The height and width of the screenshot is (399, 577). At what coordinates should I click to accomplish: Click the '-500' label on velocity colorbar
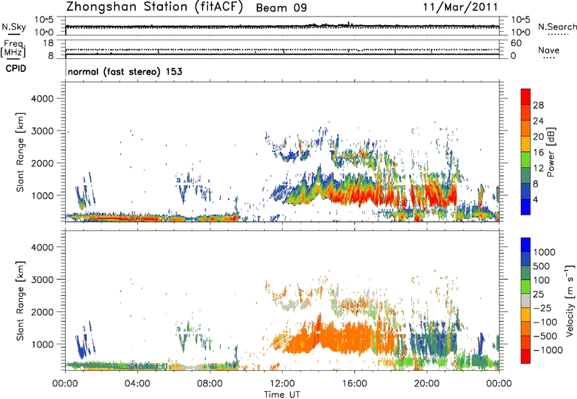pos(545,336)
